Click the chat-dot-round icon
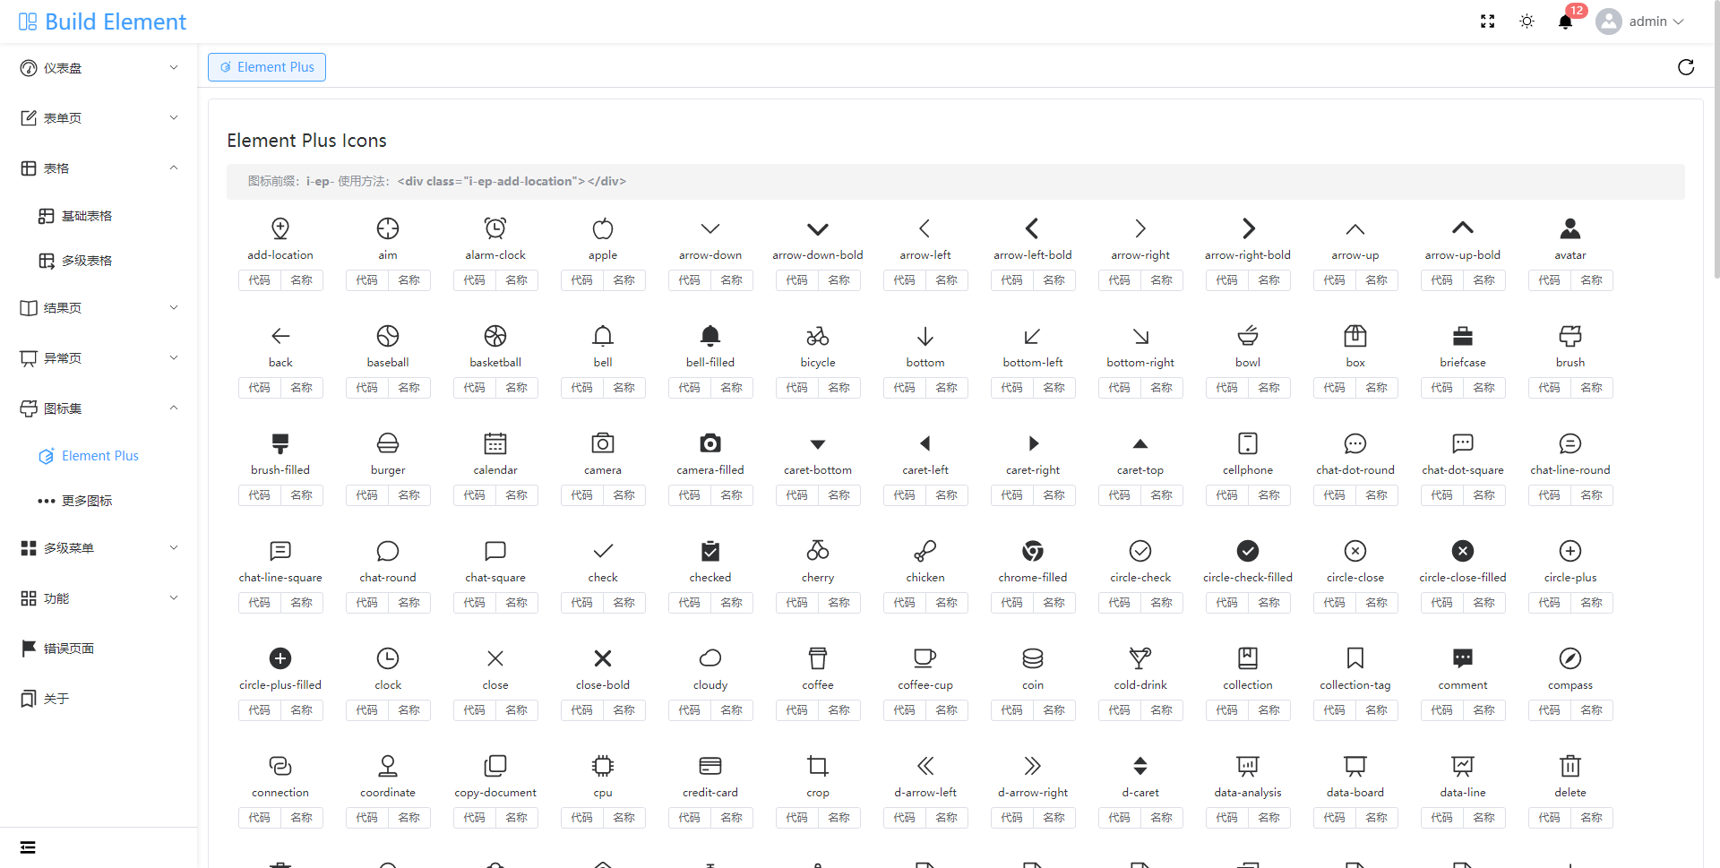The image size is (1720, 868). point(1355,443)
